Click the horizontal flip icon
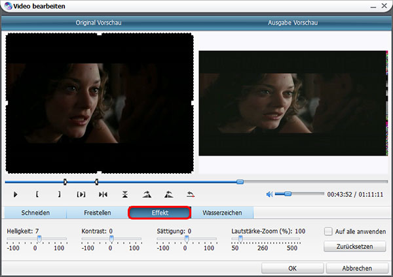393x277 pixels. (x=103, y=194)
